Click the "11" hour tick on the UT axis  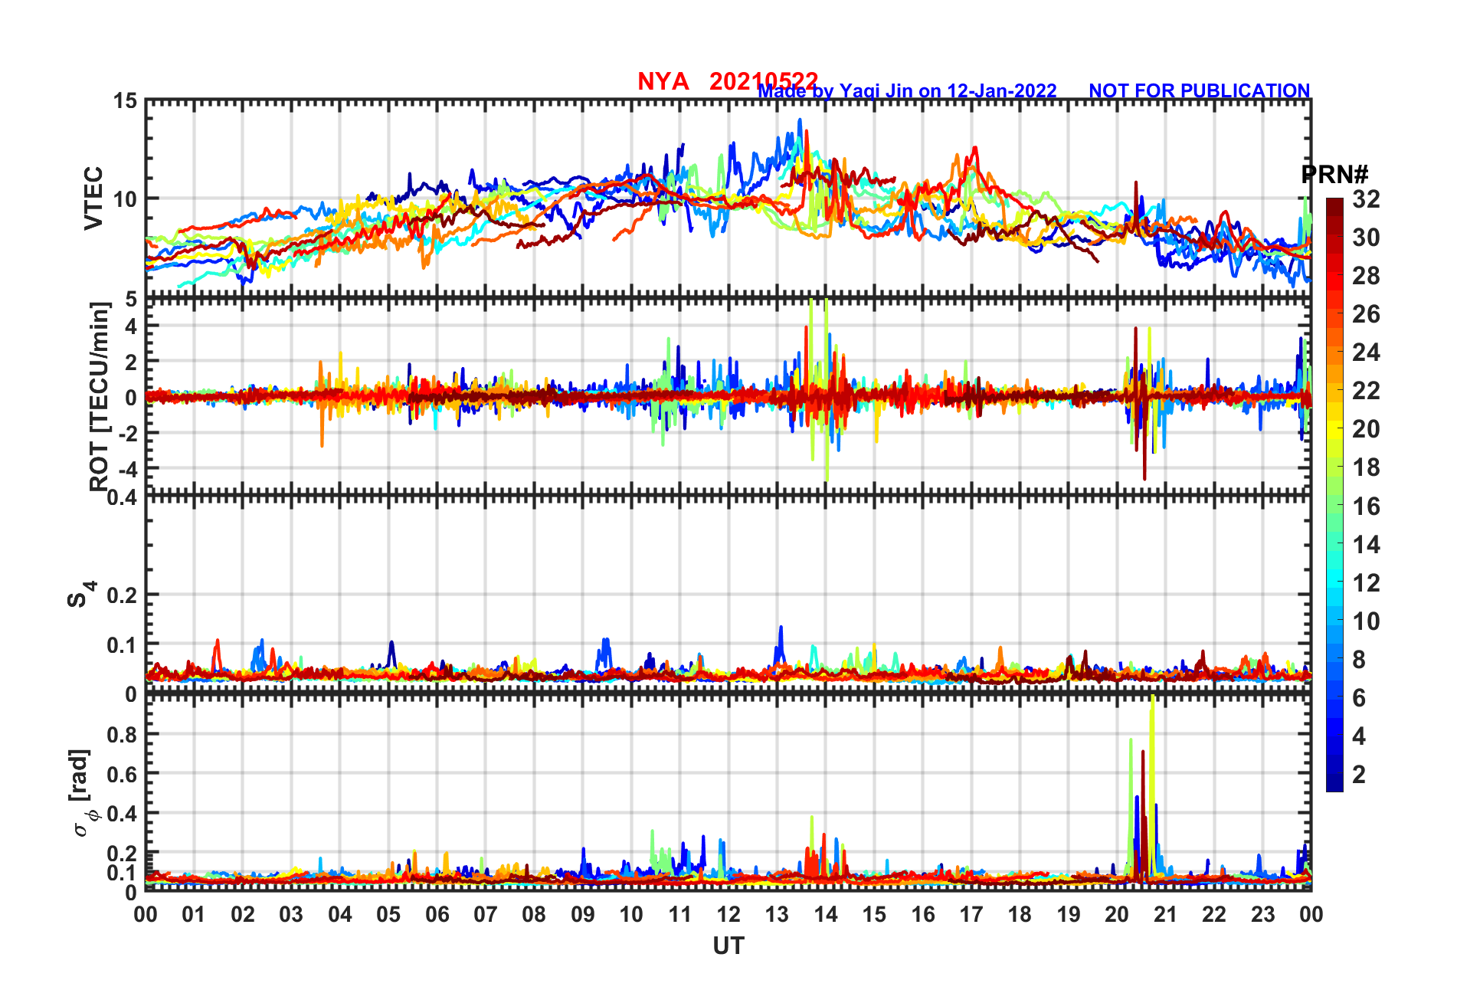(x=680, y=914)
